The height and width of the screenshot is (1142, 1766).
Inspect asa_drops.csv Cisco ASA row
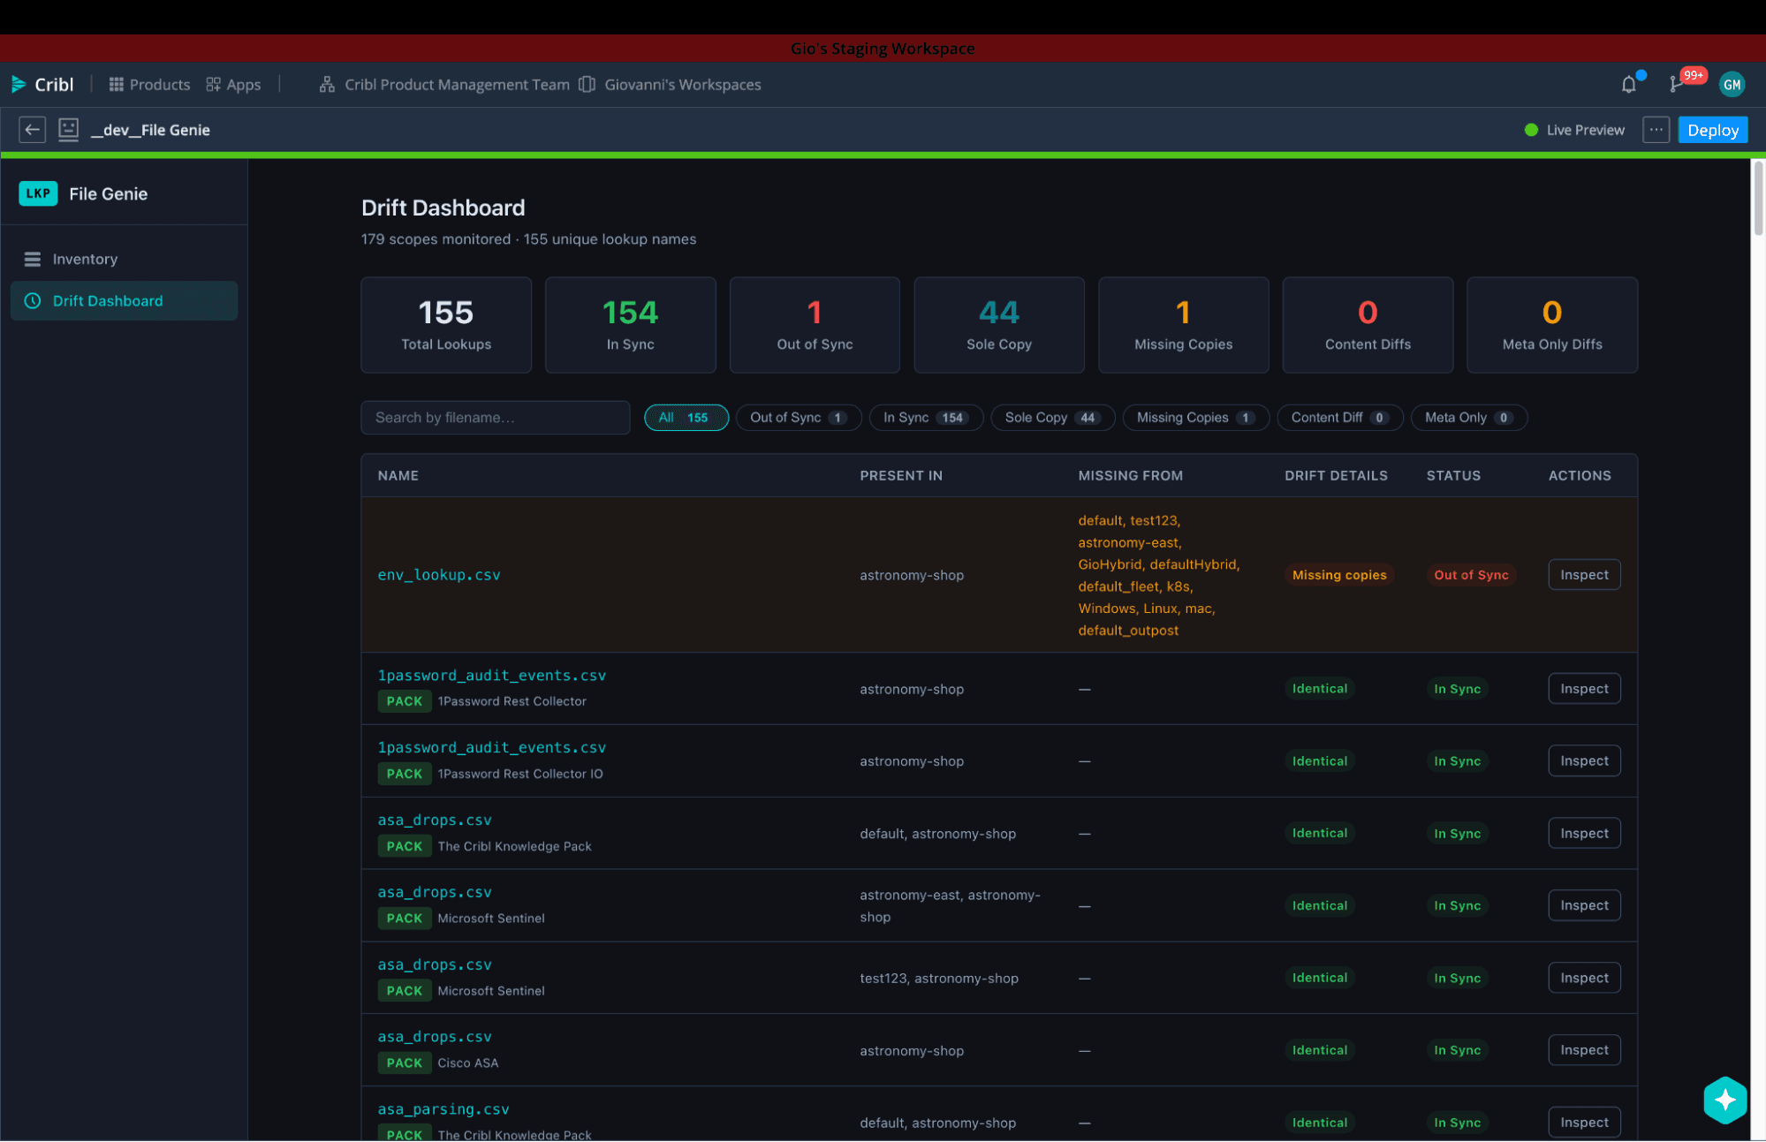[x=1584, y=1050]
